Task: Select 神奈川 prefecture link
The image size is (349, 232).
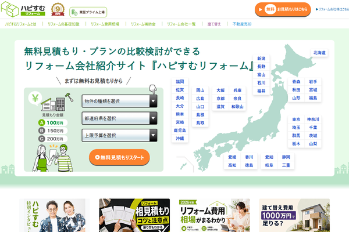Action: tap(313, 119)
